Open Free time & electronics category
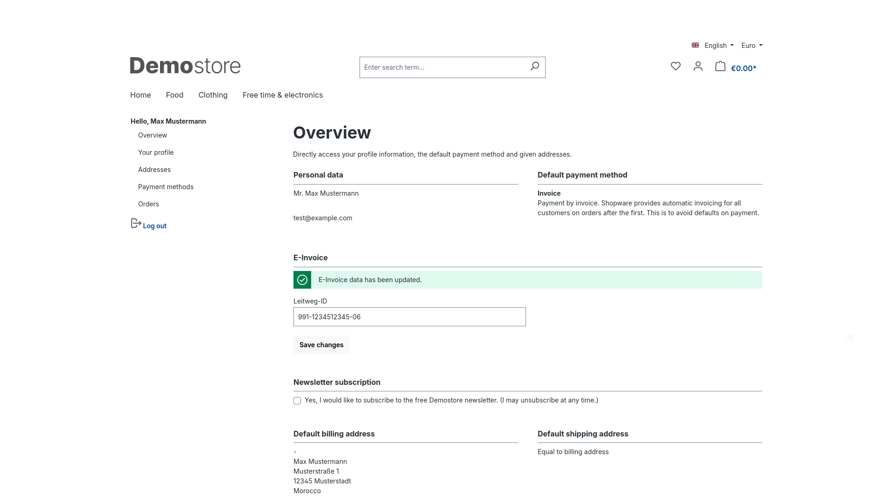This screenshot has height=502, width=893. pos(283,95)
